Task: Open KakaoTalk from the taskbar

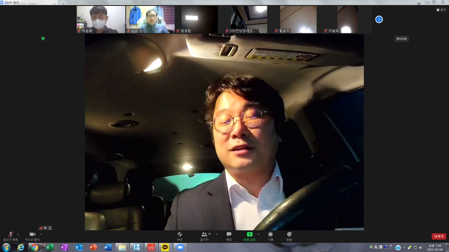Action: (x=166, y=248)
